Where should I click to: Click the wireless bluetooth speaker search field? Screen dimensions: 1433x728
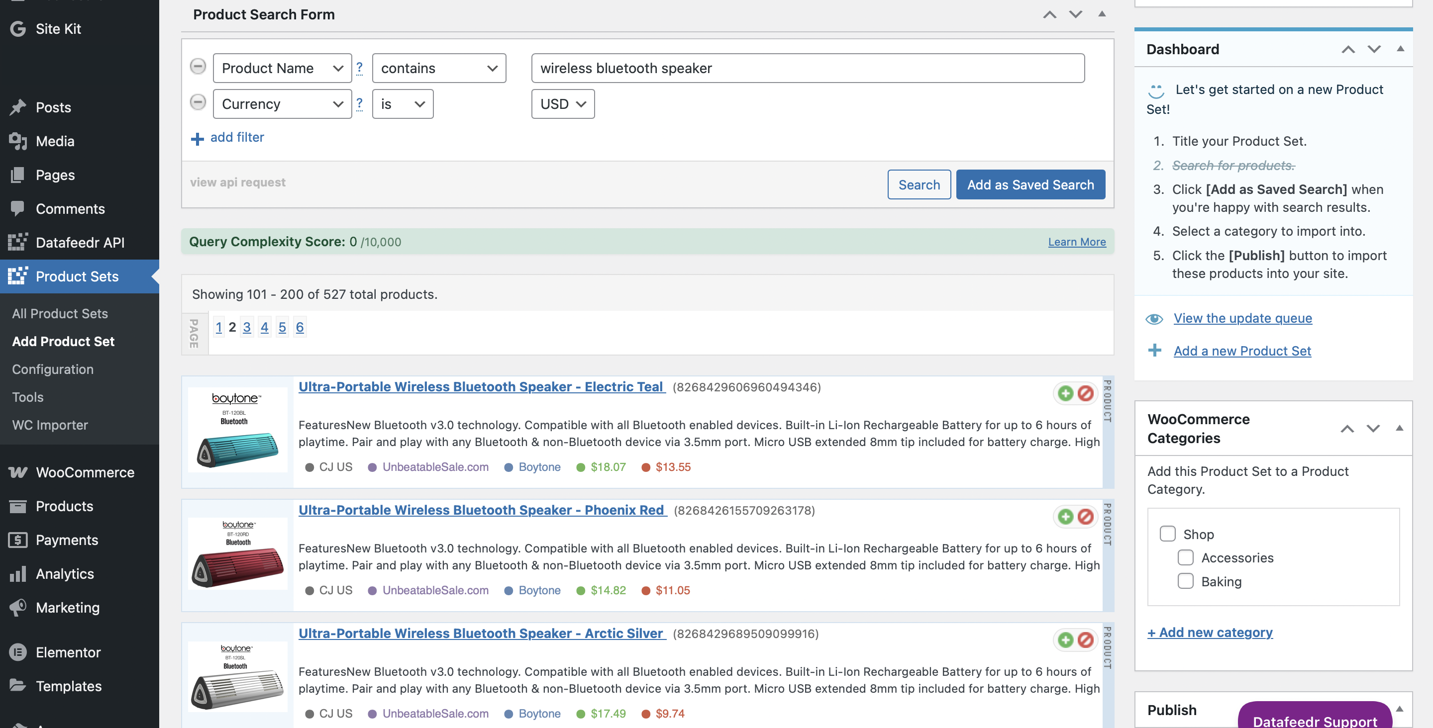pos(808,68)
